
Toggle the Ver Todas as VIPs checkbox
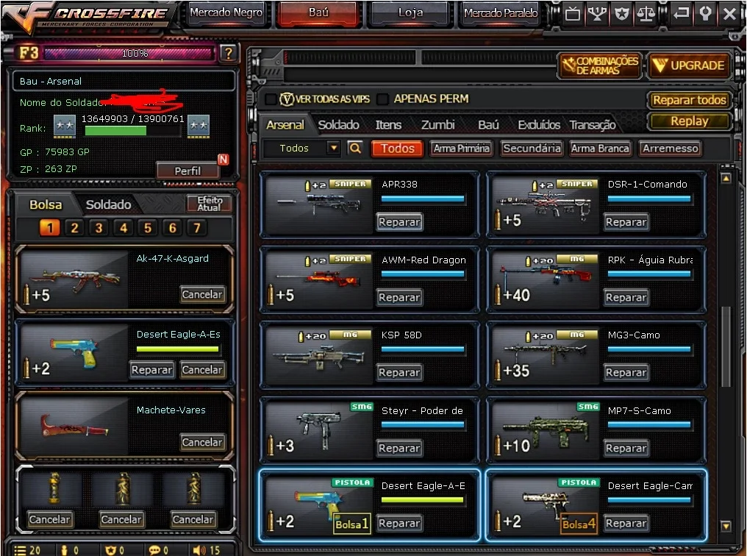[x=271, y=99]
